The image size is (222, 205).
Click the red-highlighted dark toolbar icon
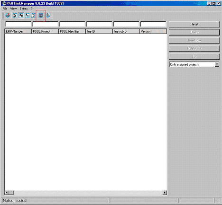coord(41,16)
